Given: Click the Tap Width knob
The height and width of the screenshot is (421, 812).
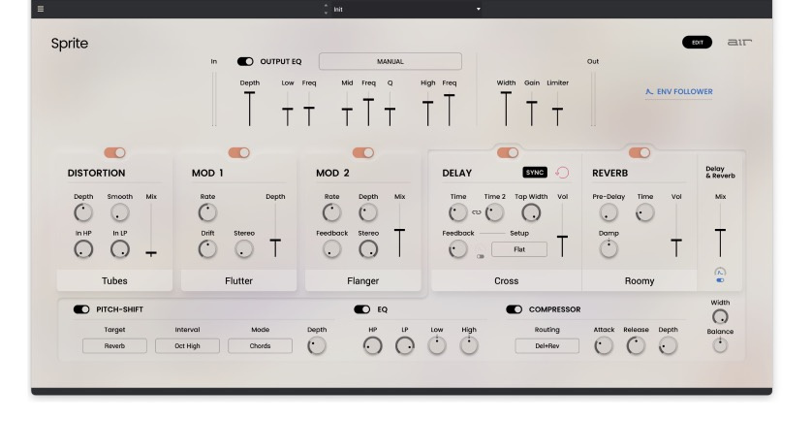Looking at the screenshot, I should pyautogui.click(x=531, y=212).
